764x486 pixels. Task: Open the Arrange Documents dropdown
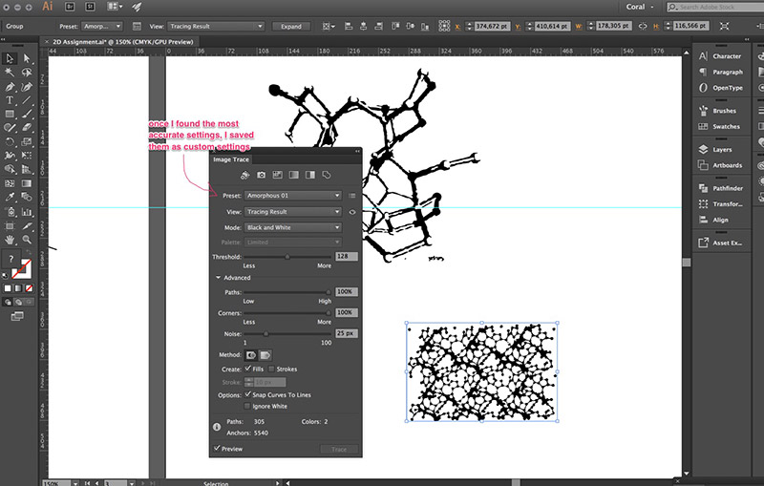(115, 7)
